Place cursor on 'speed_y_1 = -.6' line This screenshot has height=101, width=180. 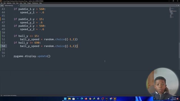(x=32, y=12)
